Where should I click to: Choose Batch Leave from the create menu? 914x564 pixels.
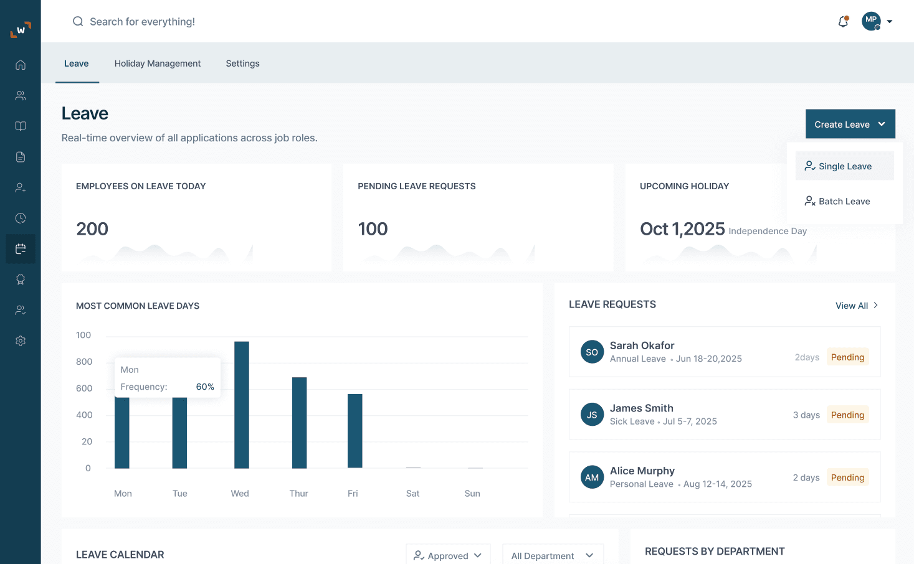(844, 200)
